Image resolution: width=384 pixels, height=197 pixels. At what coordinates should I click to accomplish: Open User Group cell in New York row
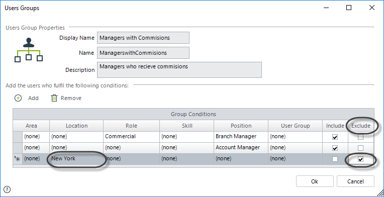(x=295, y=159)
